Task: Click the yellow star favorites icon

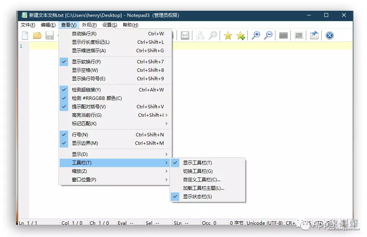Action: pyautogui.click(x=228, y=35)
